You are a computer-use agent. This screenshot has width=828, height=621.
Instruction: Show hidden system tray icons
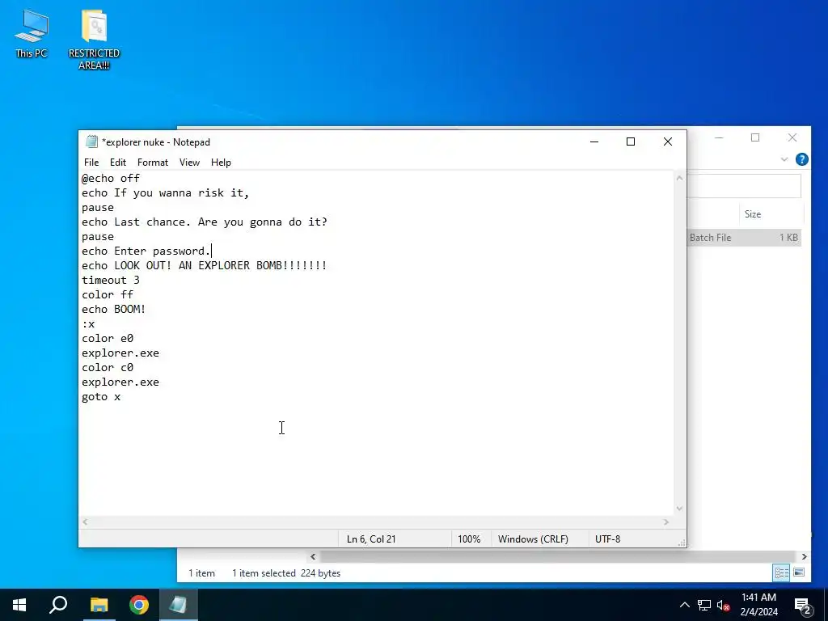tap(684, 605)
